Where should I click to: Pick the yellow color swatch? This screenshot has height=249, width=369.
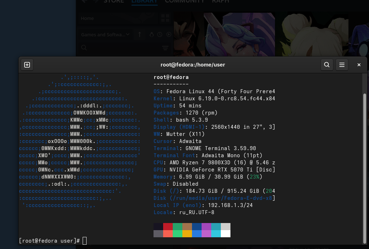point(187,233)
